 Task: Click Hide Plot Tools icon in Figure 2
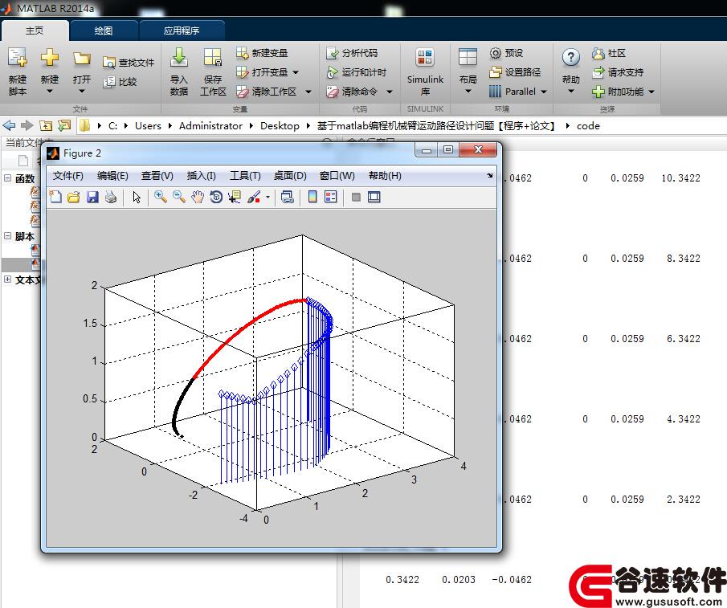[356, 198]
